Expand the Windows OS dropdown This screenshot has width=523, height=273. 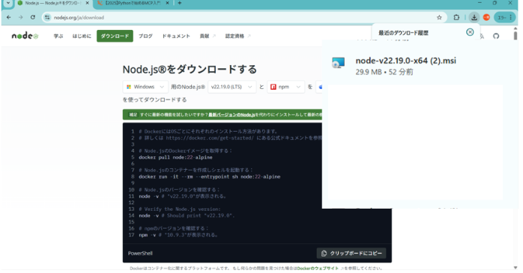[x=145, y=87]
